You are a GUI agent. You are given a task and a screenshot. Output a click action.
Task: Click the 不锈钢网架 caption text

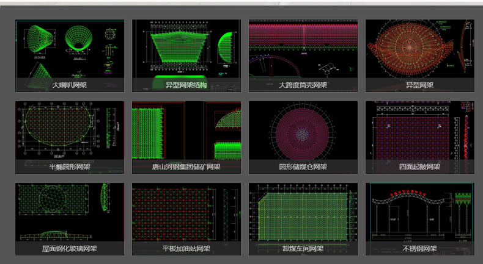[419, 249]
